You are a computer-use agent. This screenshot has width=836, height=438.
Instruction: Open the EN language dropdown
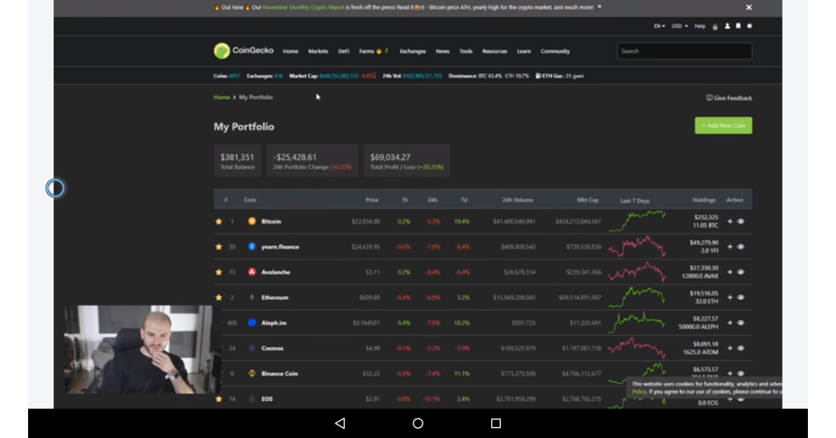coord(659,26)
